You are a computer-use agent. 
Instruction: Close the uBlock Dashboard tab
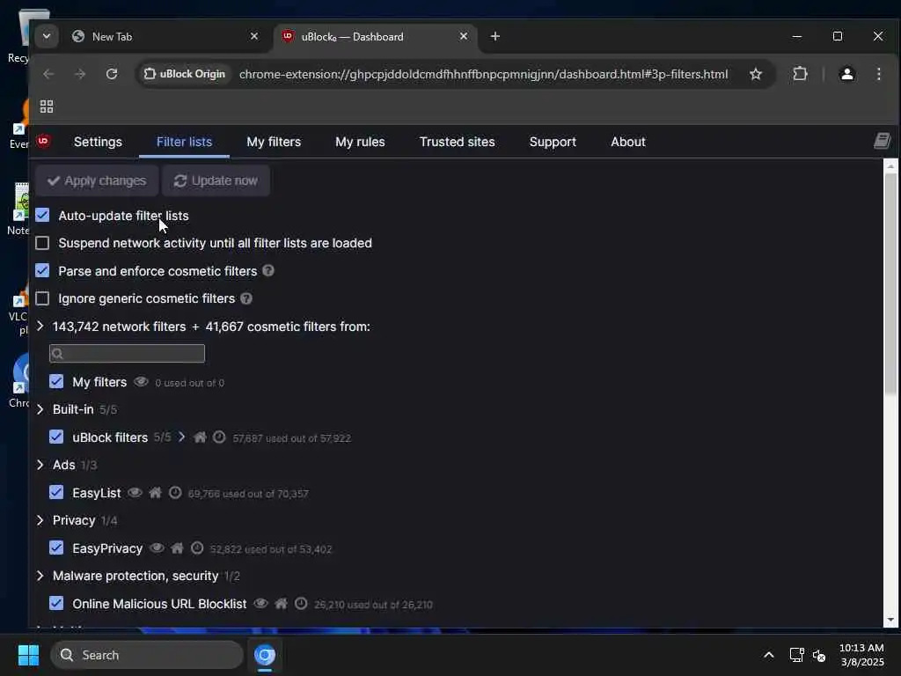point(463,36)
